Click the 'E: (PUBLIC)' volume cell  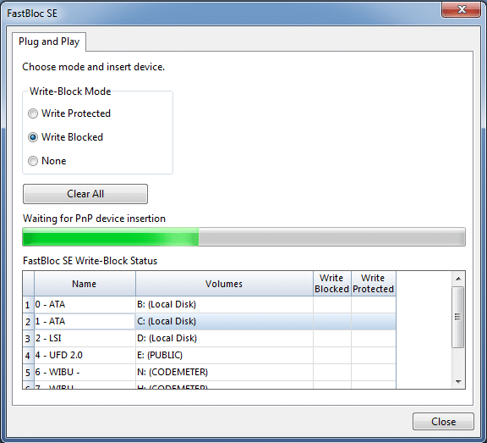pos(224,355)
